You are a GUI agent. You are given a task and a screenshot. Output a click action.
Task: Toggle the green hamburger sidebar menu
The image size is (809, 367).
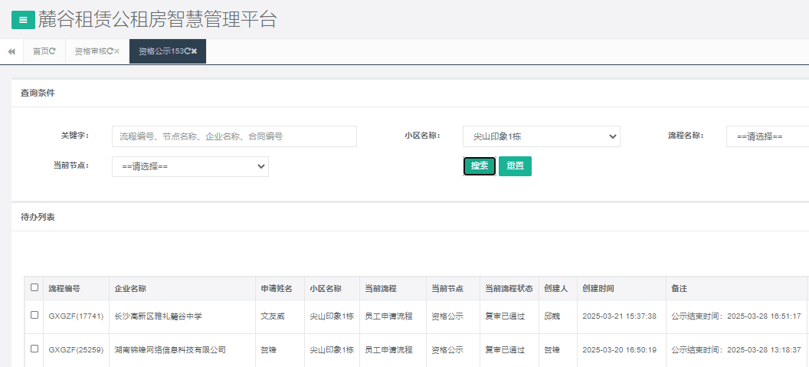click(x=23, y=20)
